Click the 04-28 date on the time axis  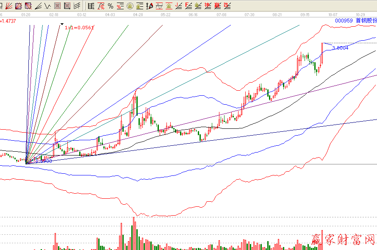pyautogui.click(x=138, y=14)
